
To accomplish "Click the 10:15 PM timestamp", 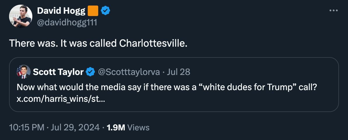I will pyautogui.click(x=27, y=127).
